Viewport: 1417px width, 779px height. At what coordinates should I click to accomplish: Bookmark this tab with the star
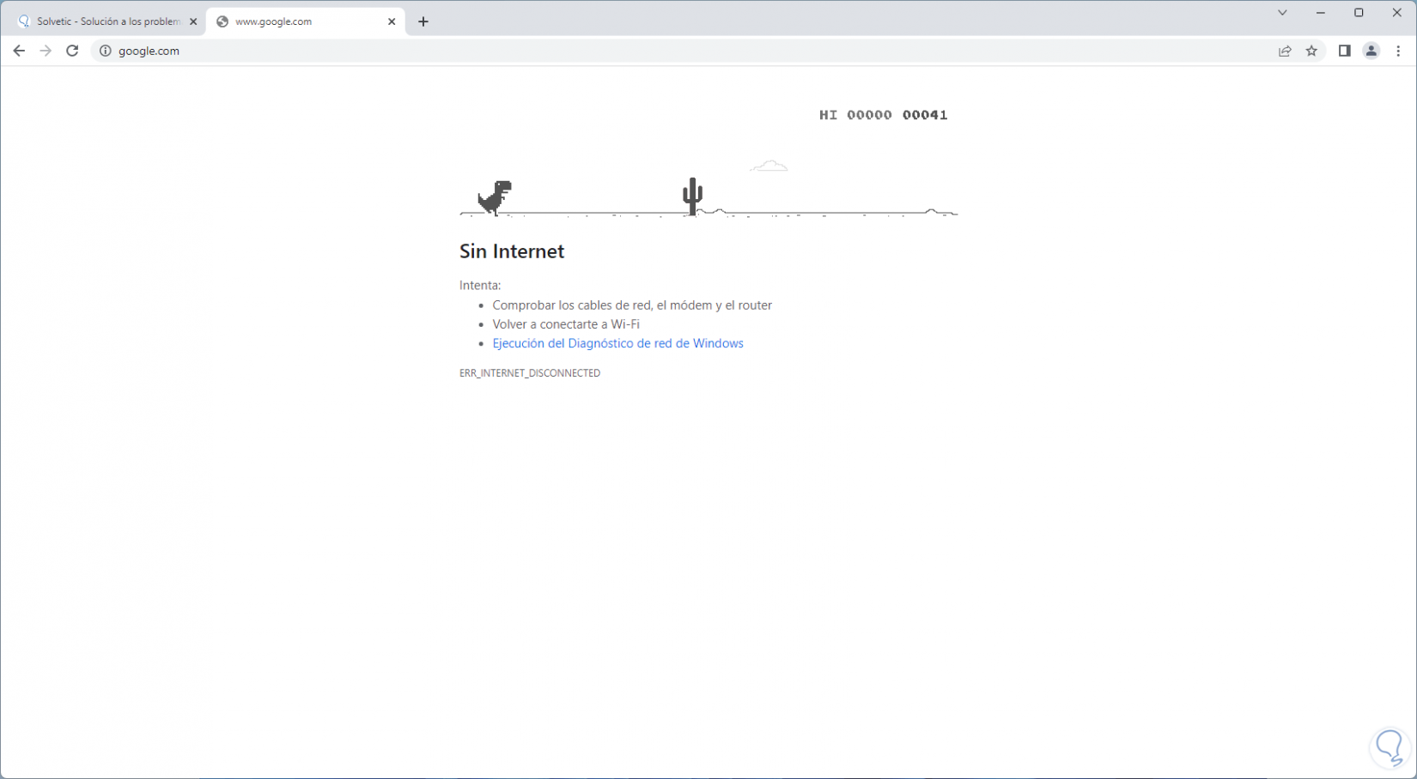1311,51
